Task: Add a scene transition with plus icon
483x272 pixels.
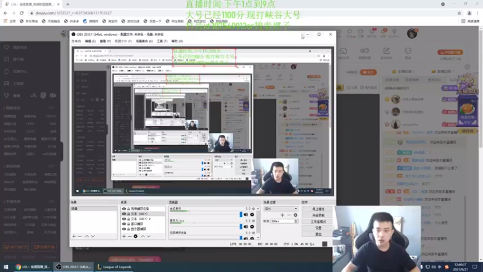Action: coord(282,215)
